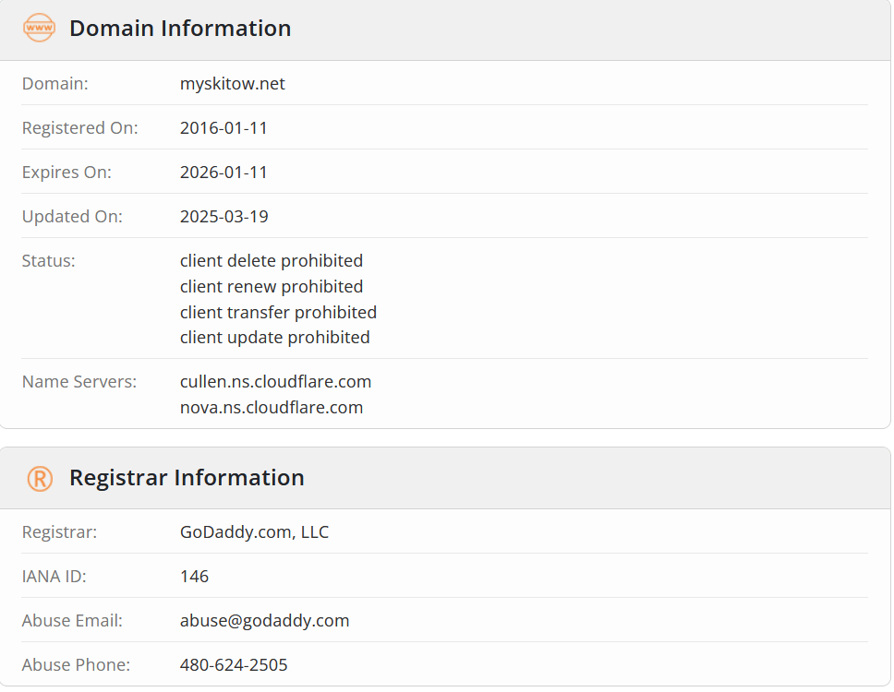Click the expiry date 2026-01-11
The image size is (894, 692).
pos(223,173)
